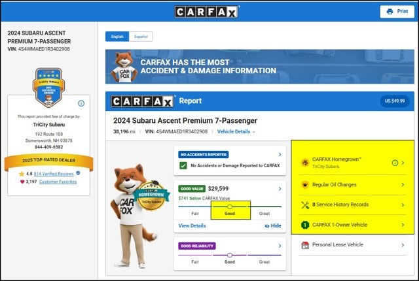Expand the Personal Lease Vehicle chevron
This screenshot has width=419, height=281.
(x=403, y=245)
